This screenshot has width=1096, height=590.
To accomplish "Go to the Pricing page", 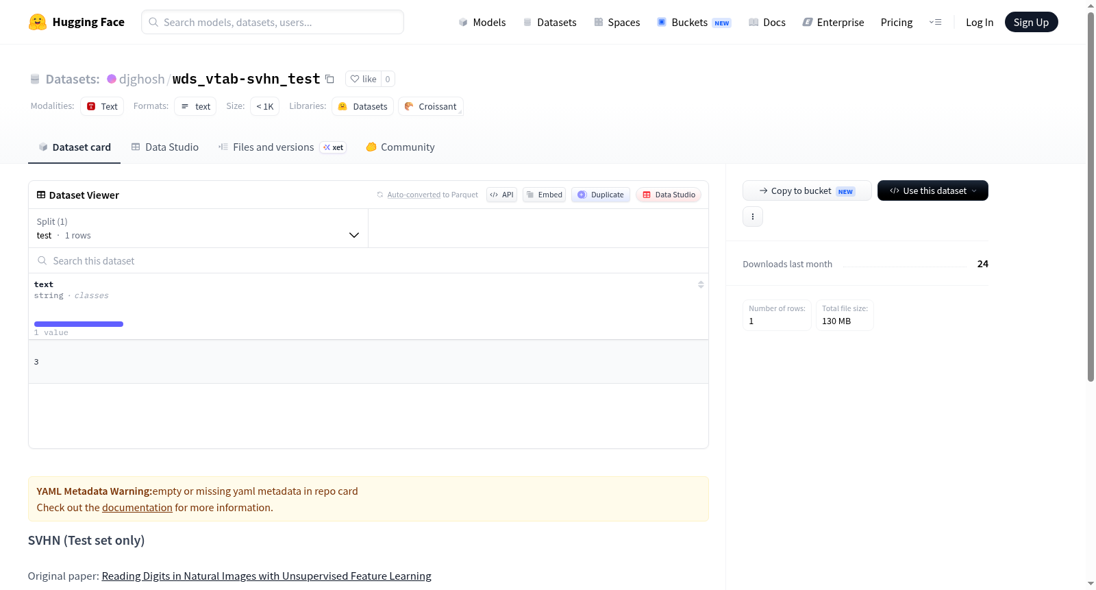I will (897, 22).
